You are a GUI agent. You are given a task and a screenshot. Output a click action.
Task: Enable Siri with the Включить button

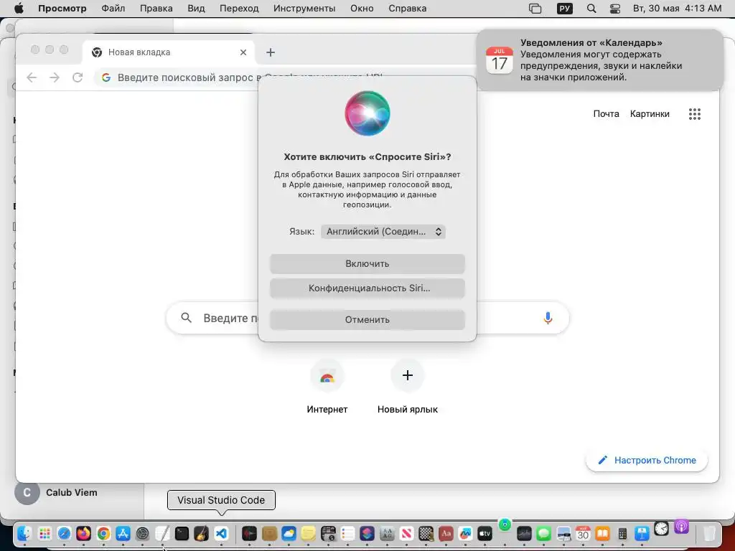click(x=367, y=264)
